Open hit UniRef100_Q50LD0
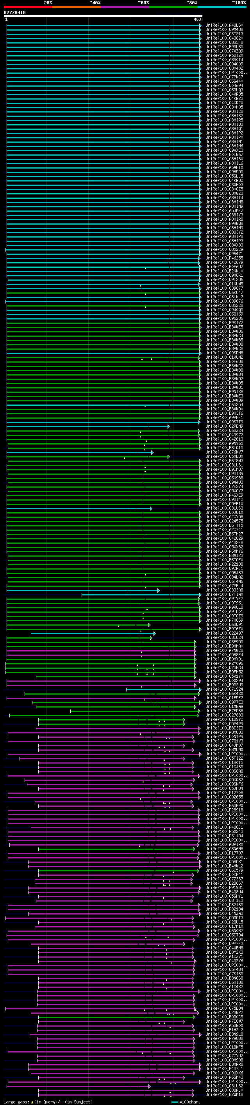 tap(224, 456)
